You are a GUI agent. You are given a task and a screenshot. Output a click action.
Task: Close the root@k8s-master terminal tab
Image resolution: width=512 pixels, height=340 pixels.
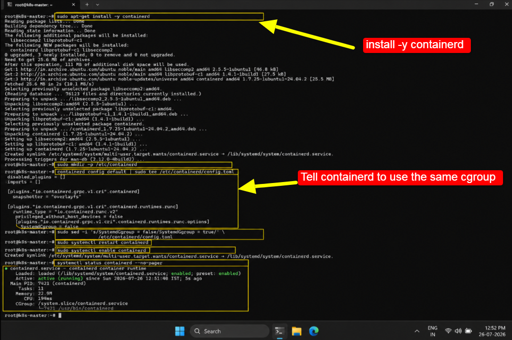click(73, 5)
